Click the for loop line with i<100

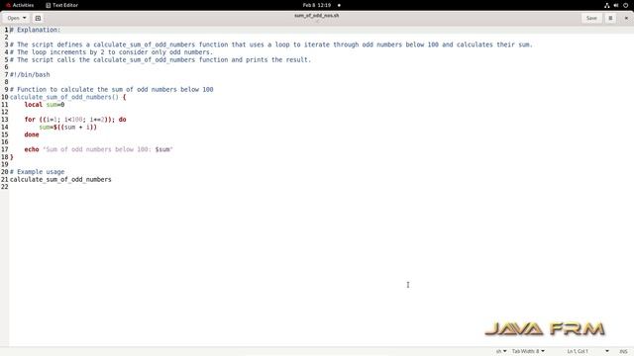[x=75, y=120]
